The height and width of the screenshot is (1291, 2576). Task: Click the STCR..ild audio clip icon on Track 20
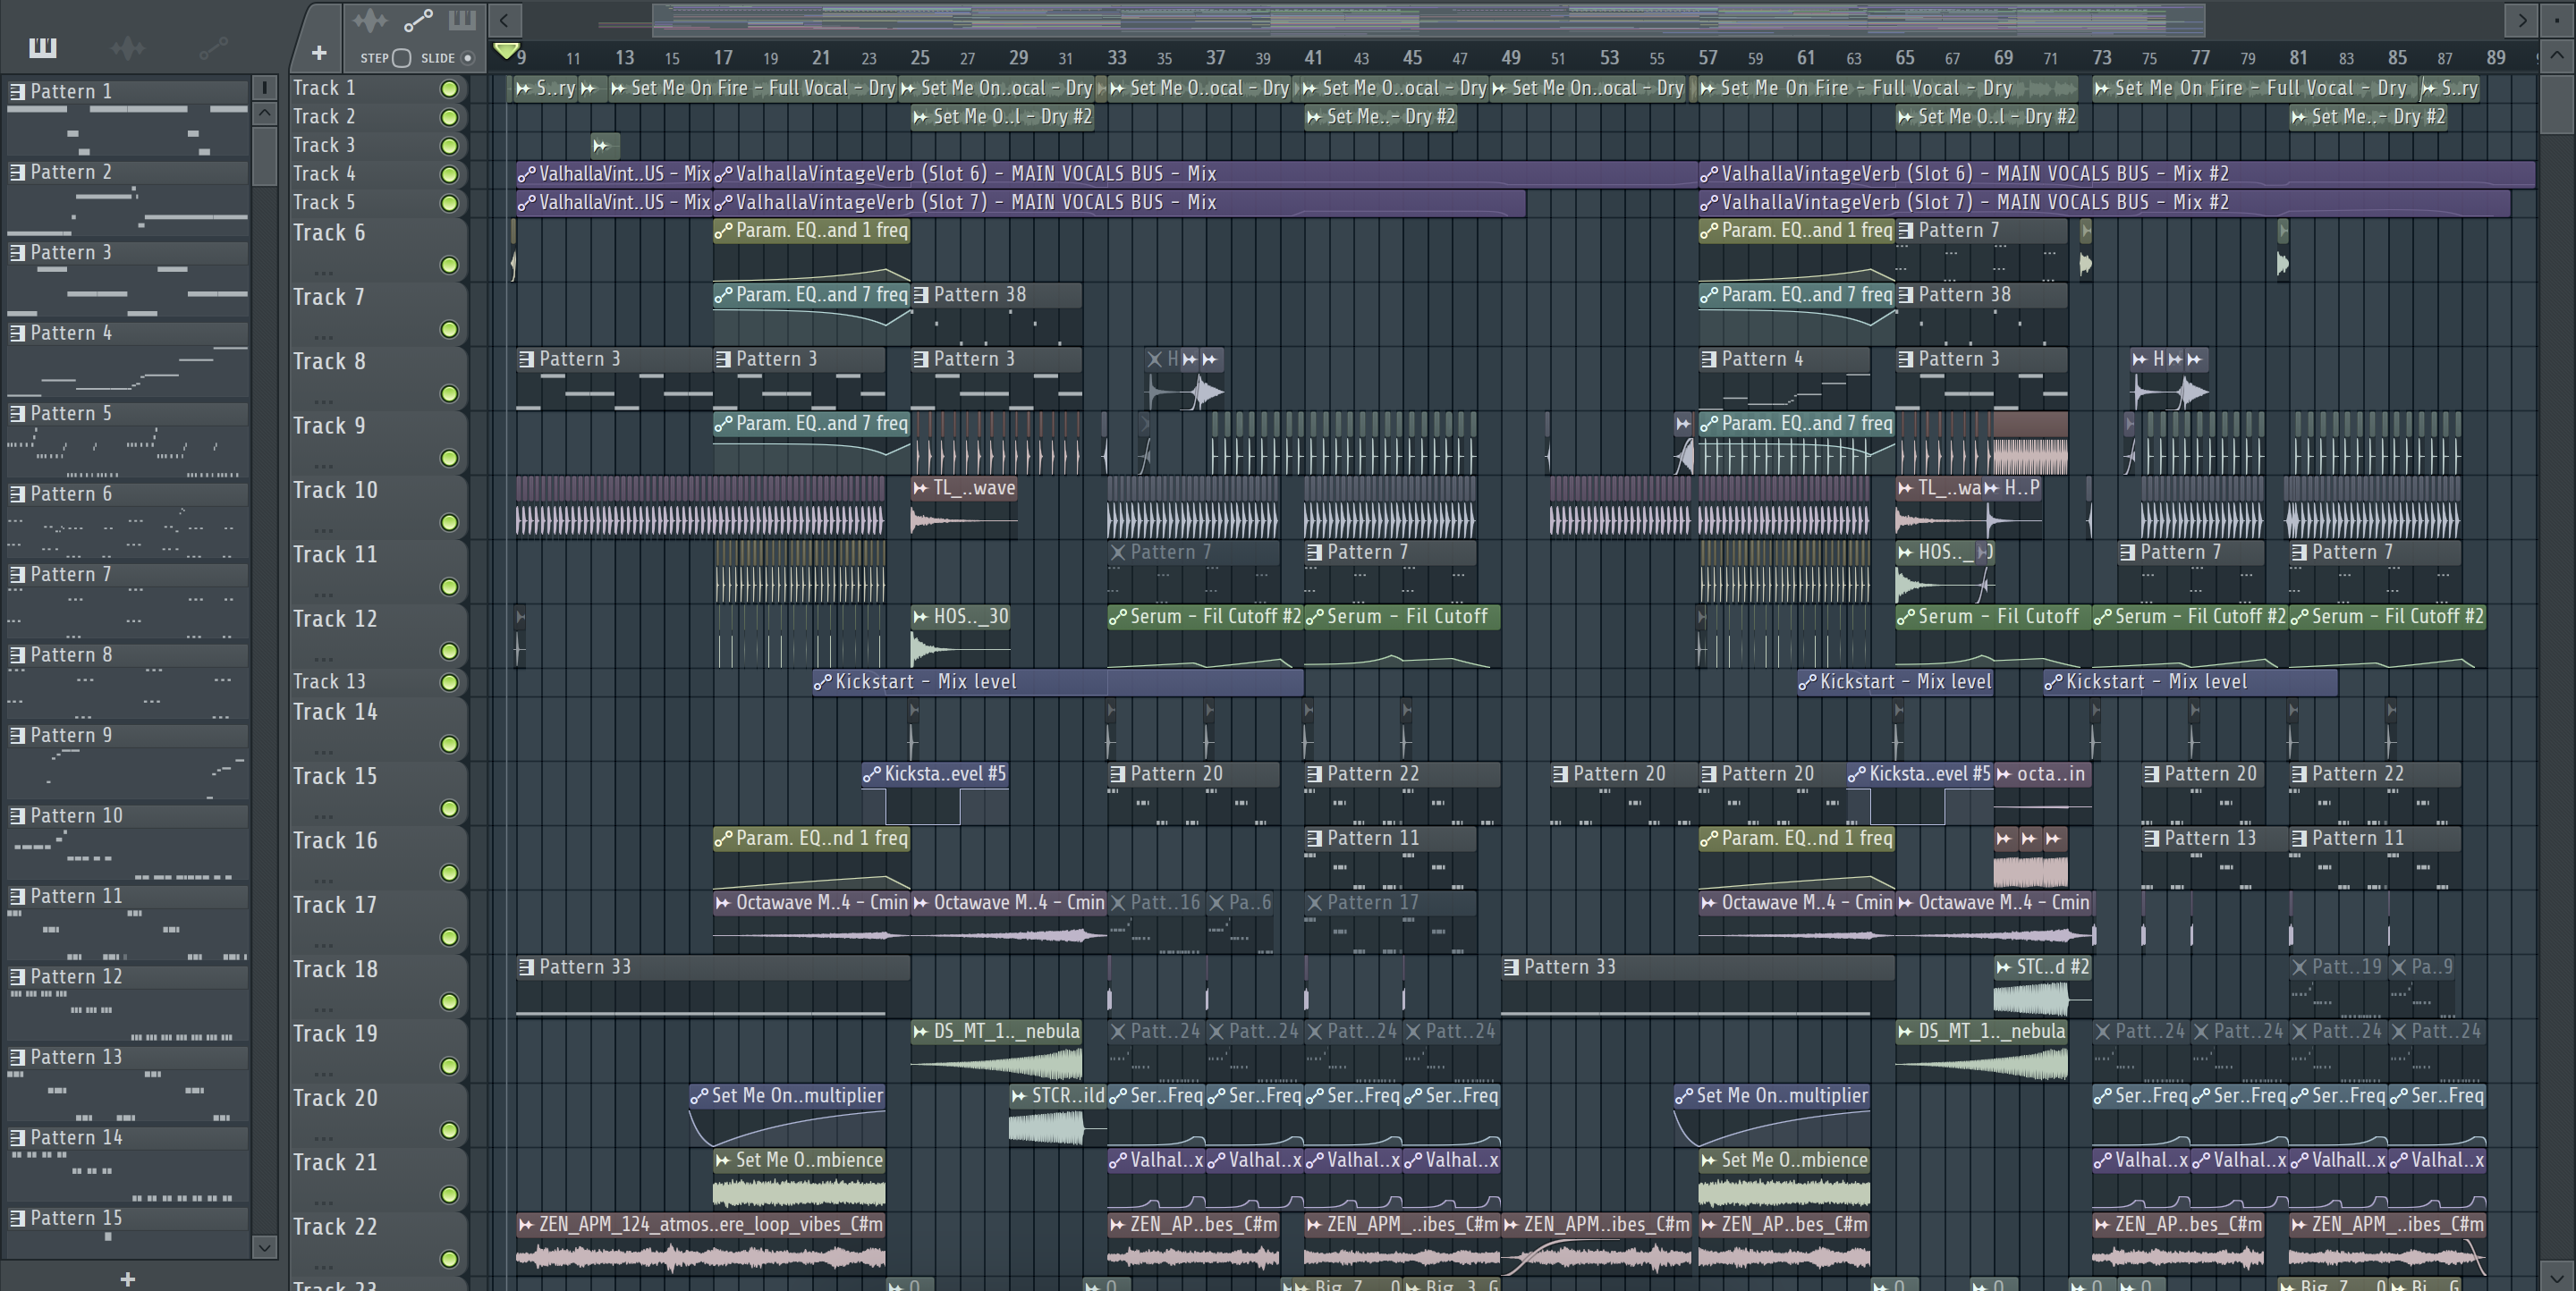tap(1019, 1095)
